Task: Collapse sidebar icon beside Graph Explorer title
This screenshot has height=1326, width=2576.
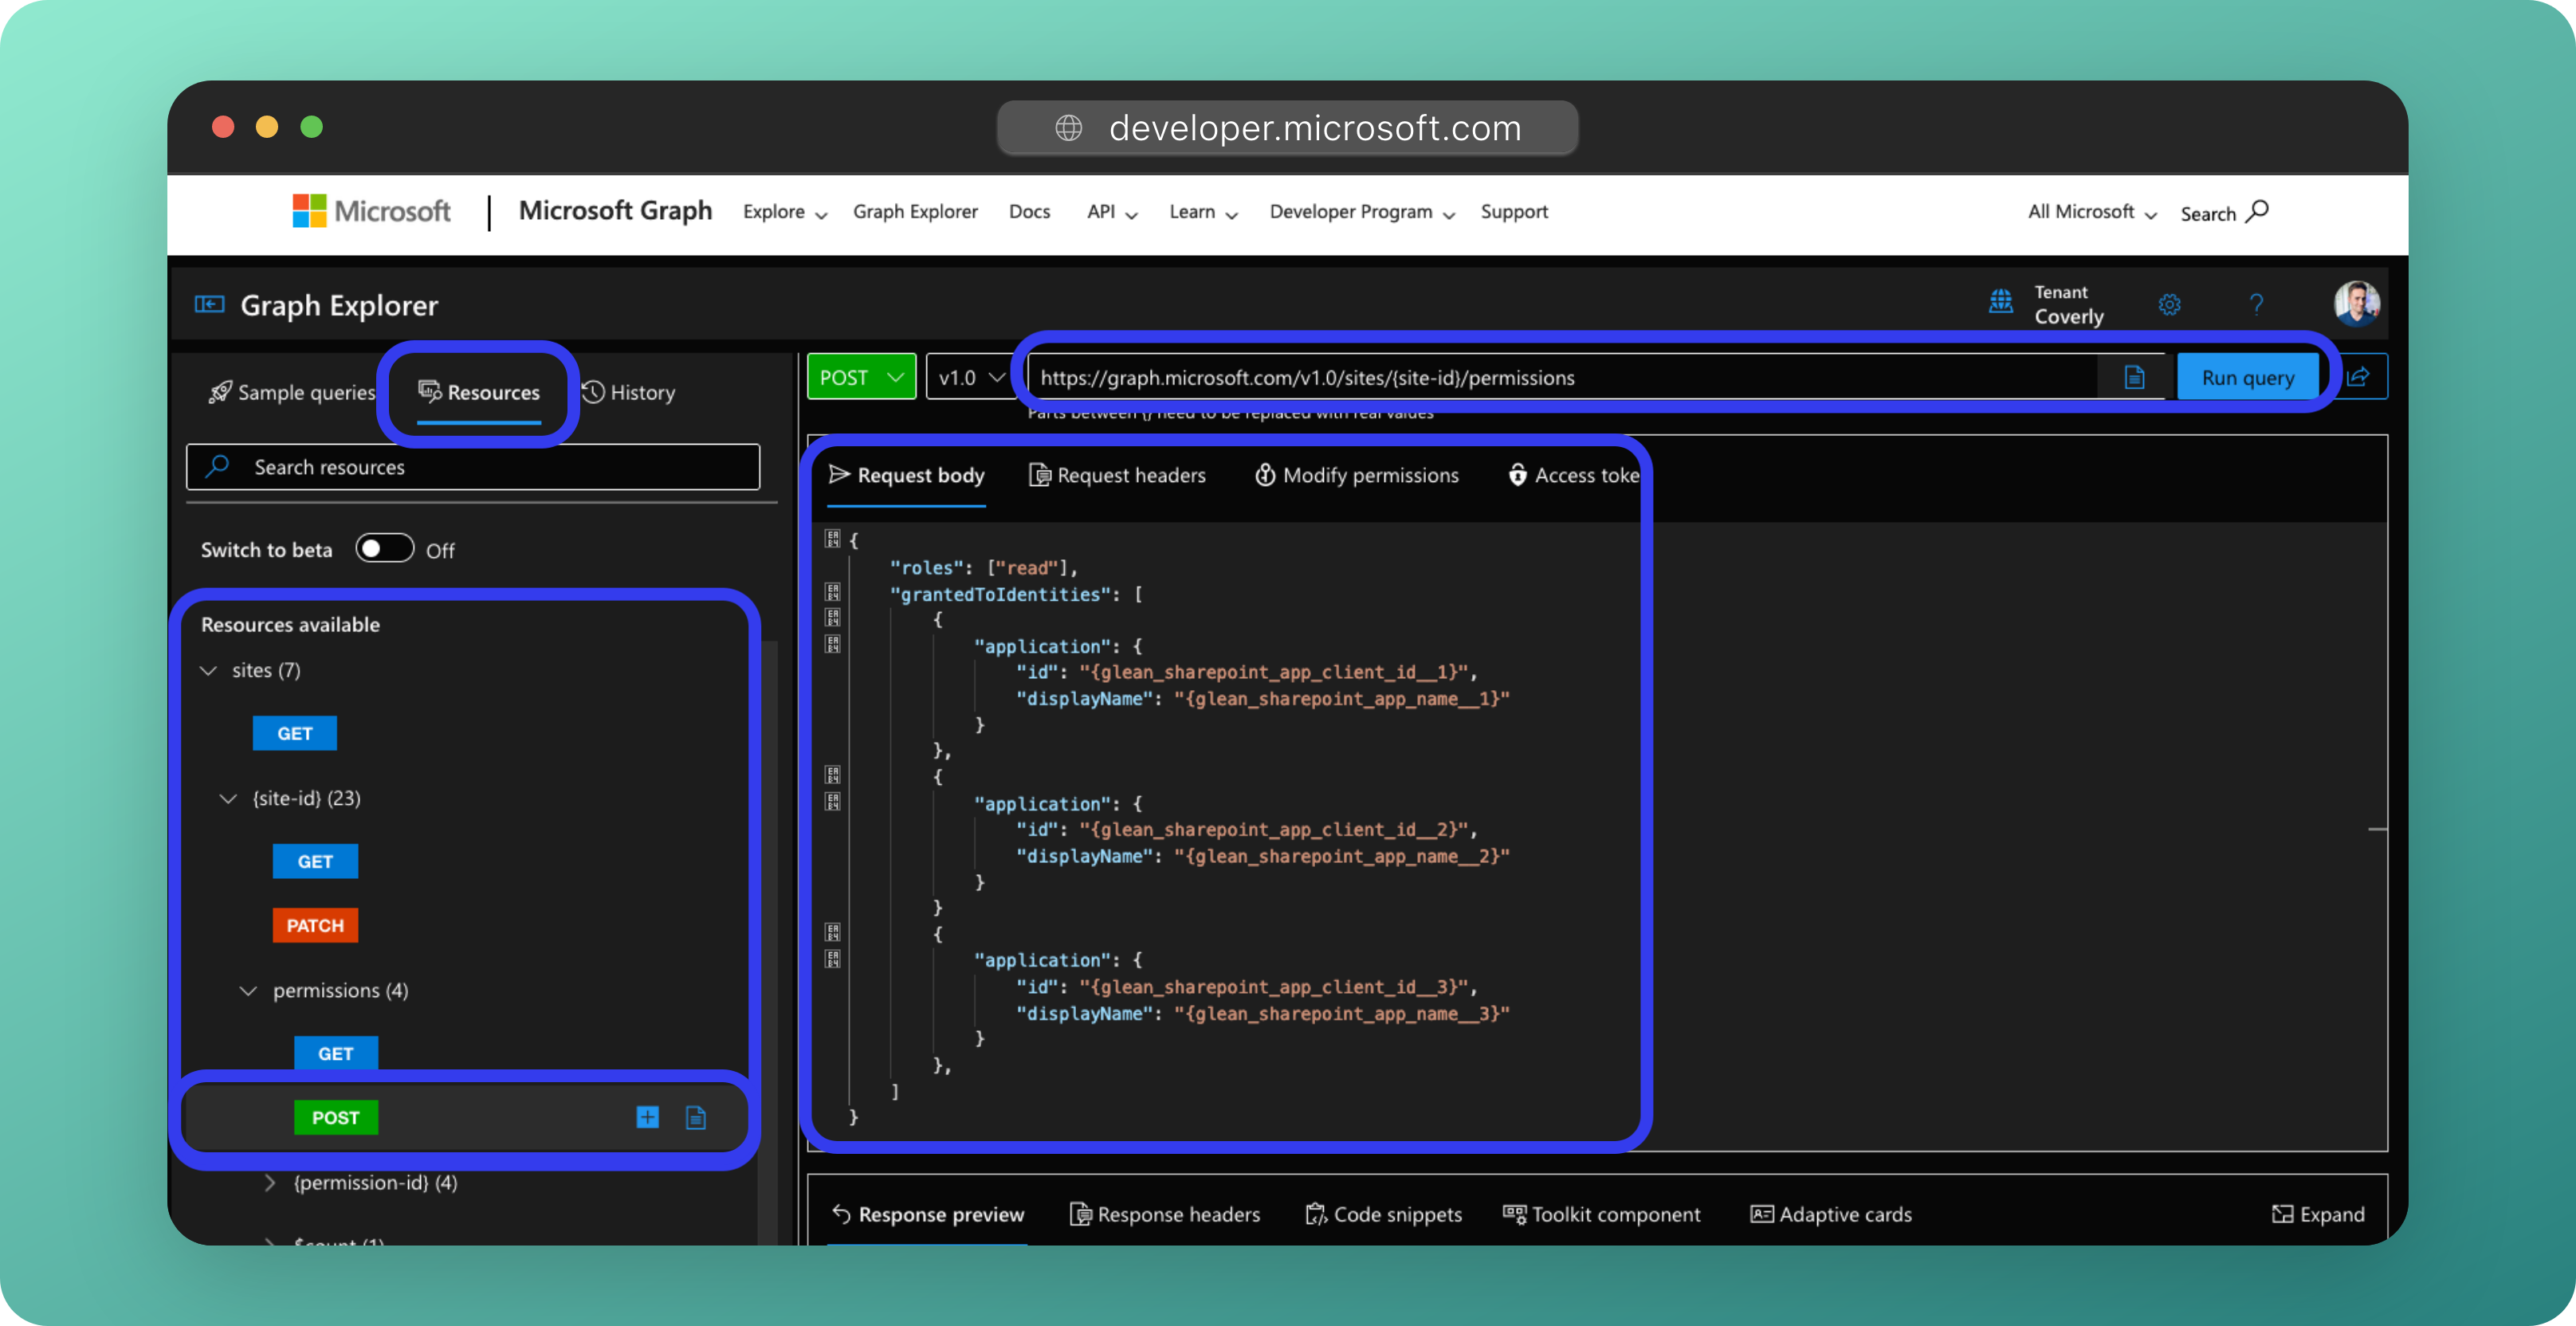Action: [209, 304]
